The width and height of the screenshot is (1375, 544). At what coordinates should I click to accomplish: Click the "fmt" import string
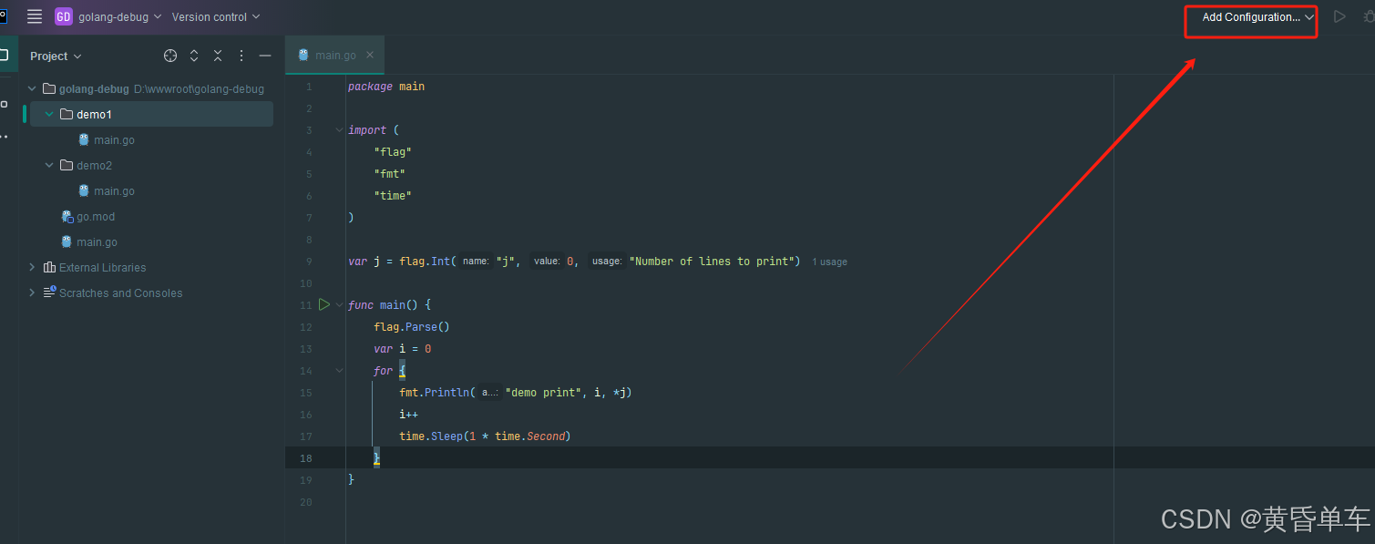(389, 174)
